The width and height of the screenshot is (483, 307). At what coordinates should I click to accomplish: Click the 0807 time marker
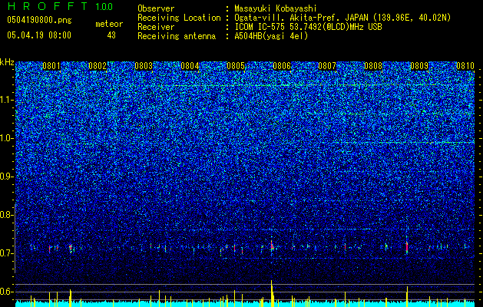coord(327,66)
